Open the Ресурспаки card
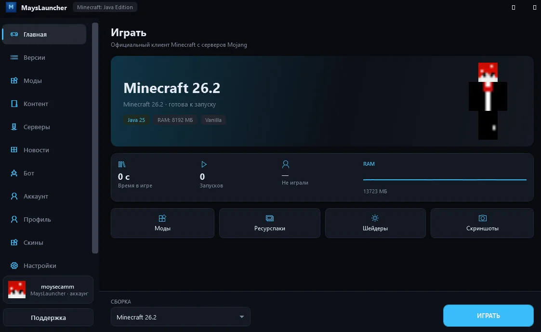This screenshot has height=332, width=541. coord(269,223)
